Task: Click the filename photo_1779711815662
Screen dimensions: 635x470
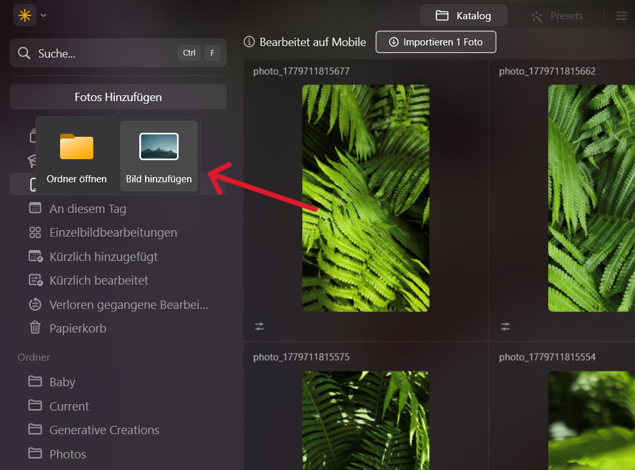Action: click(547, 72)
